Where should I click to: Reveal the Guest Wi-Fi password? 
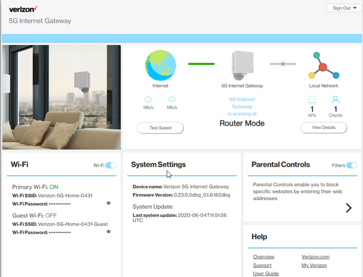[x=109, y=232]
